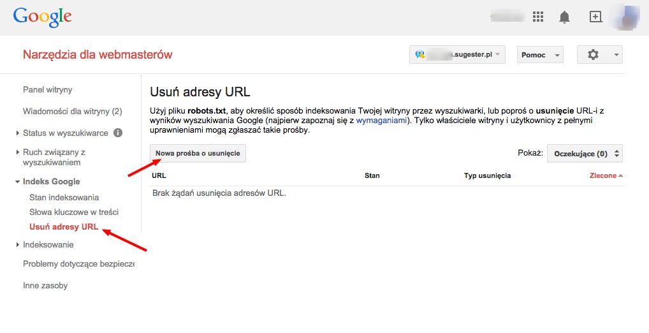Open the Google apps grid icon

(537, 17)
